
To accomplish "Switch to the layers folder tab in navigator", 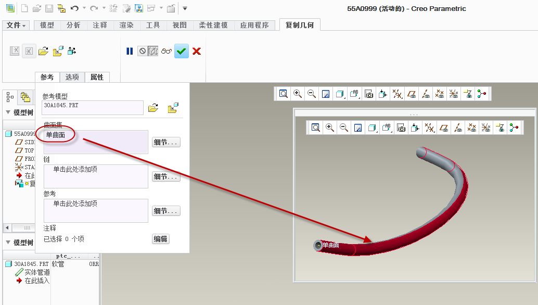I will (x=25, y=97).
